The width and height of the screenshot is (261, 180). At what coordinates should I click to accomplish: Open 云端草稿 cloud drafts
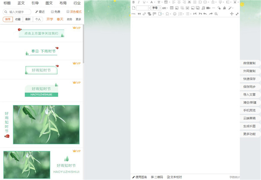pyautogui.click(x=250, y=118)
